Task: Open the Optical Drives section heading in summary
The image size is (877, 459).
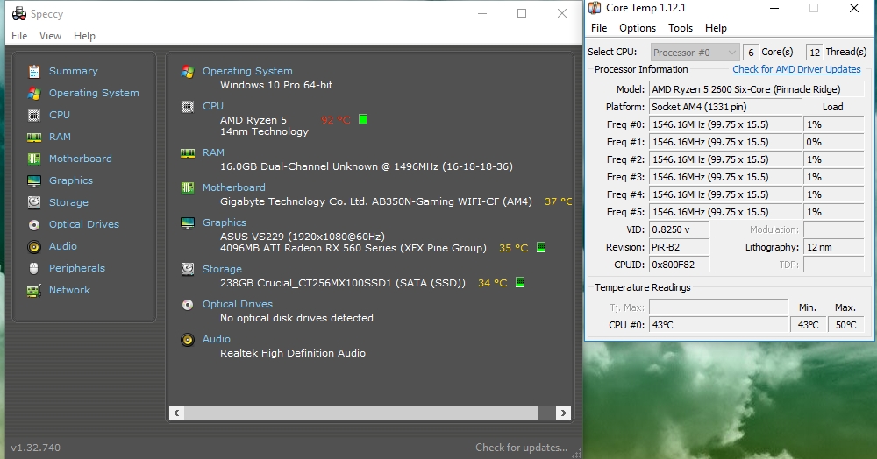Action: pos(238,304)
